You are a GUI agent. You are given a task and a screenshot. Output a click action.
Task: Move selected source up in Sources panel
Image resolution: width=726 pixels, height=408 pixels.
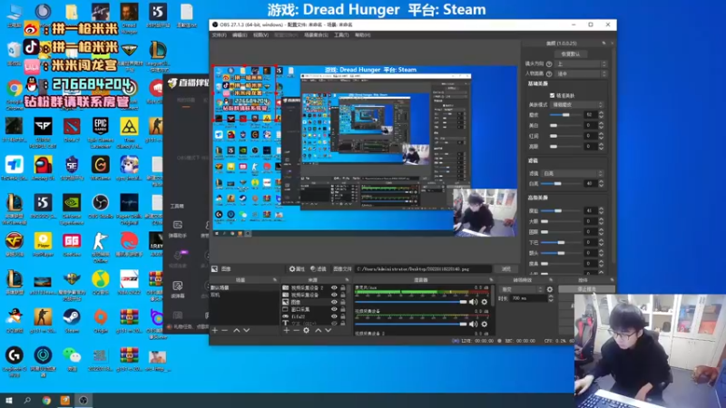pyautogui.click(x=319, y=330)
